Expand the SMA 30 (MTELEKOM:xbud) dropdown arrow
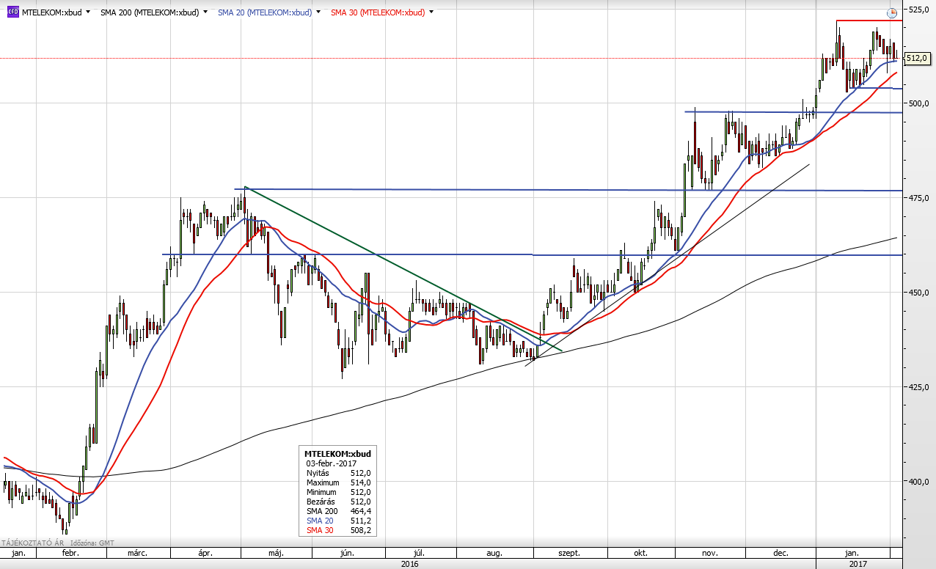Image resolution: width=936 pixels, height=569 pixels. point(431,12)
